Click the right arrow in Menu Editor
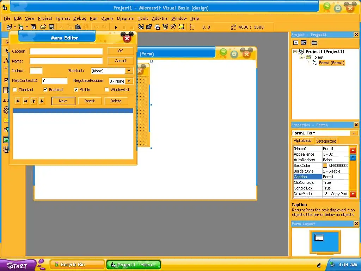361x271 pixels. tap(26, 101)
